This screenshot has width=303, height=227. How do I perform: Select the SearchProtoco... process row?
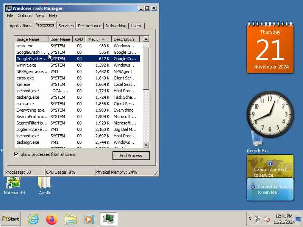click(x=78, y=117)
